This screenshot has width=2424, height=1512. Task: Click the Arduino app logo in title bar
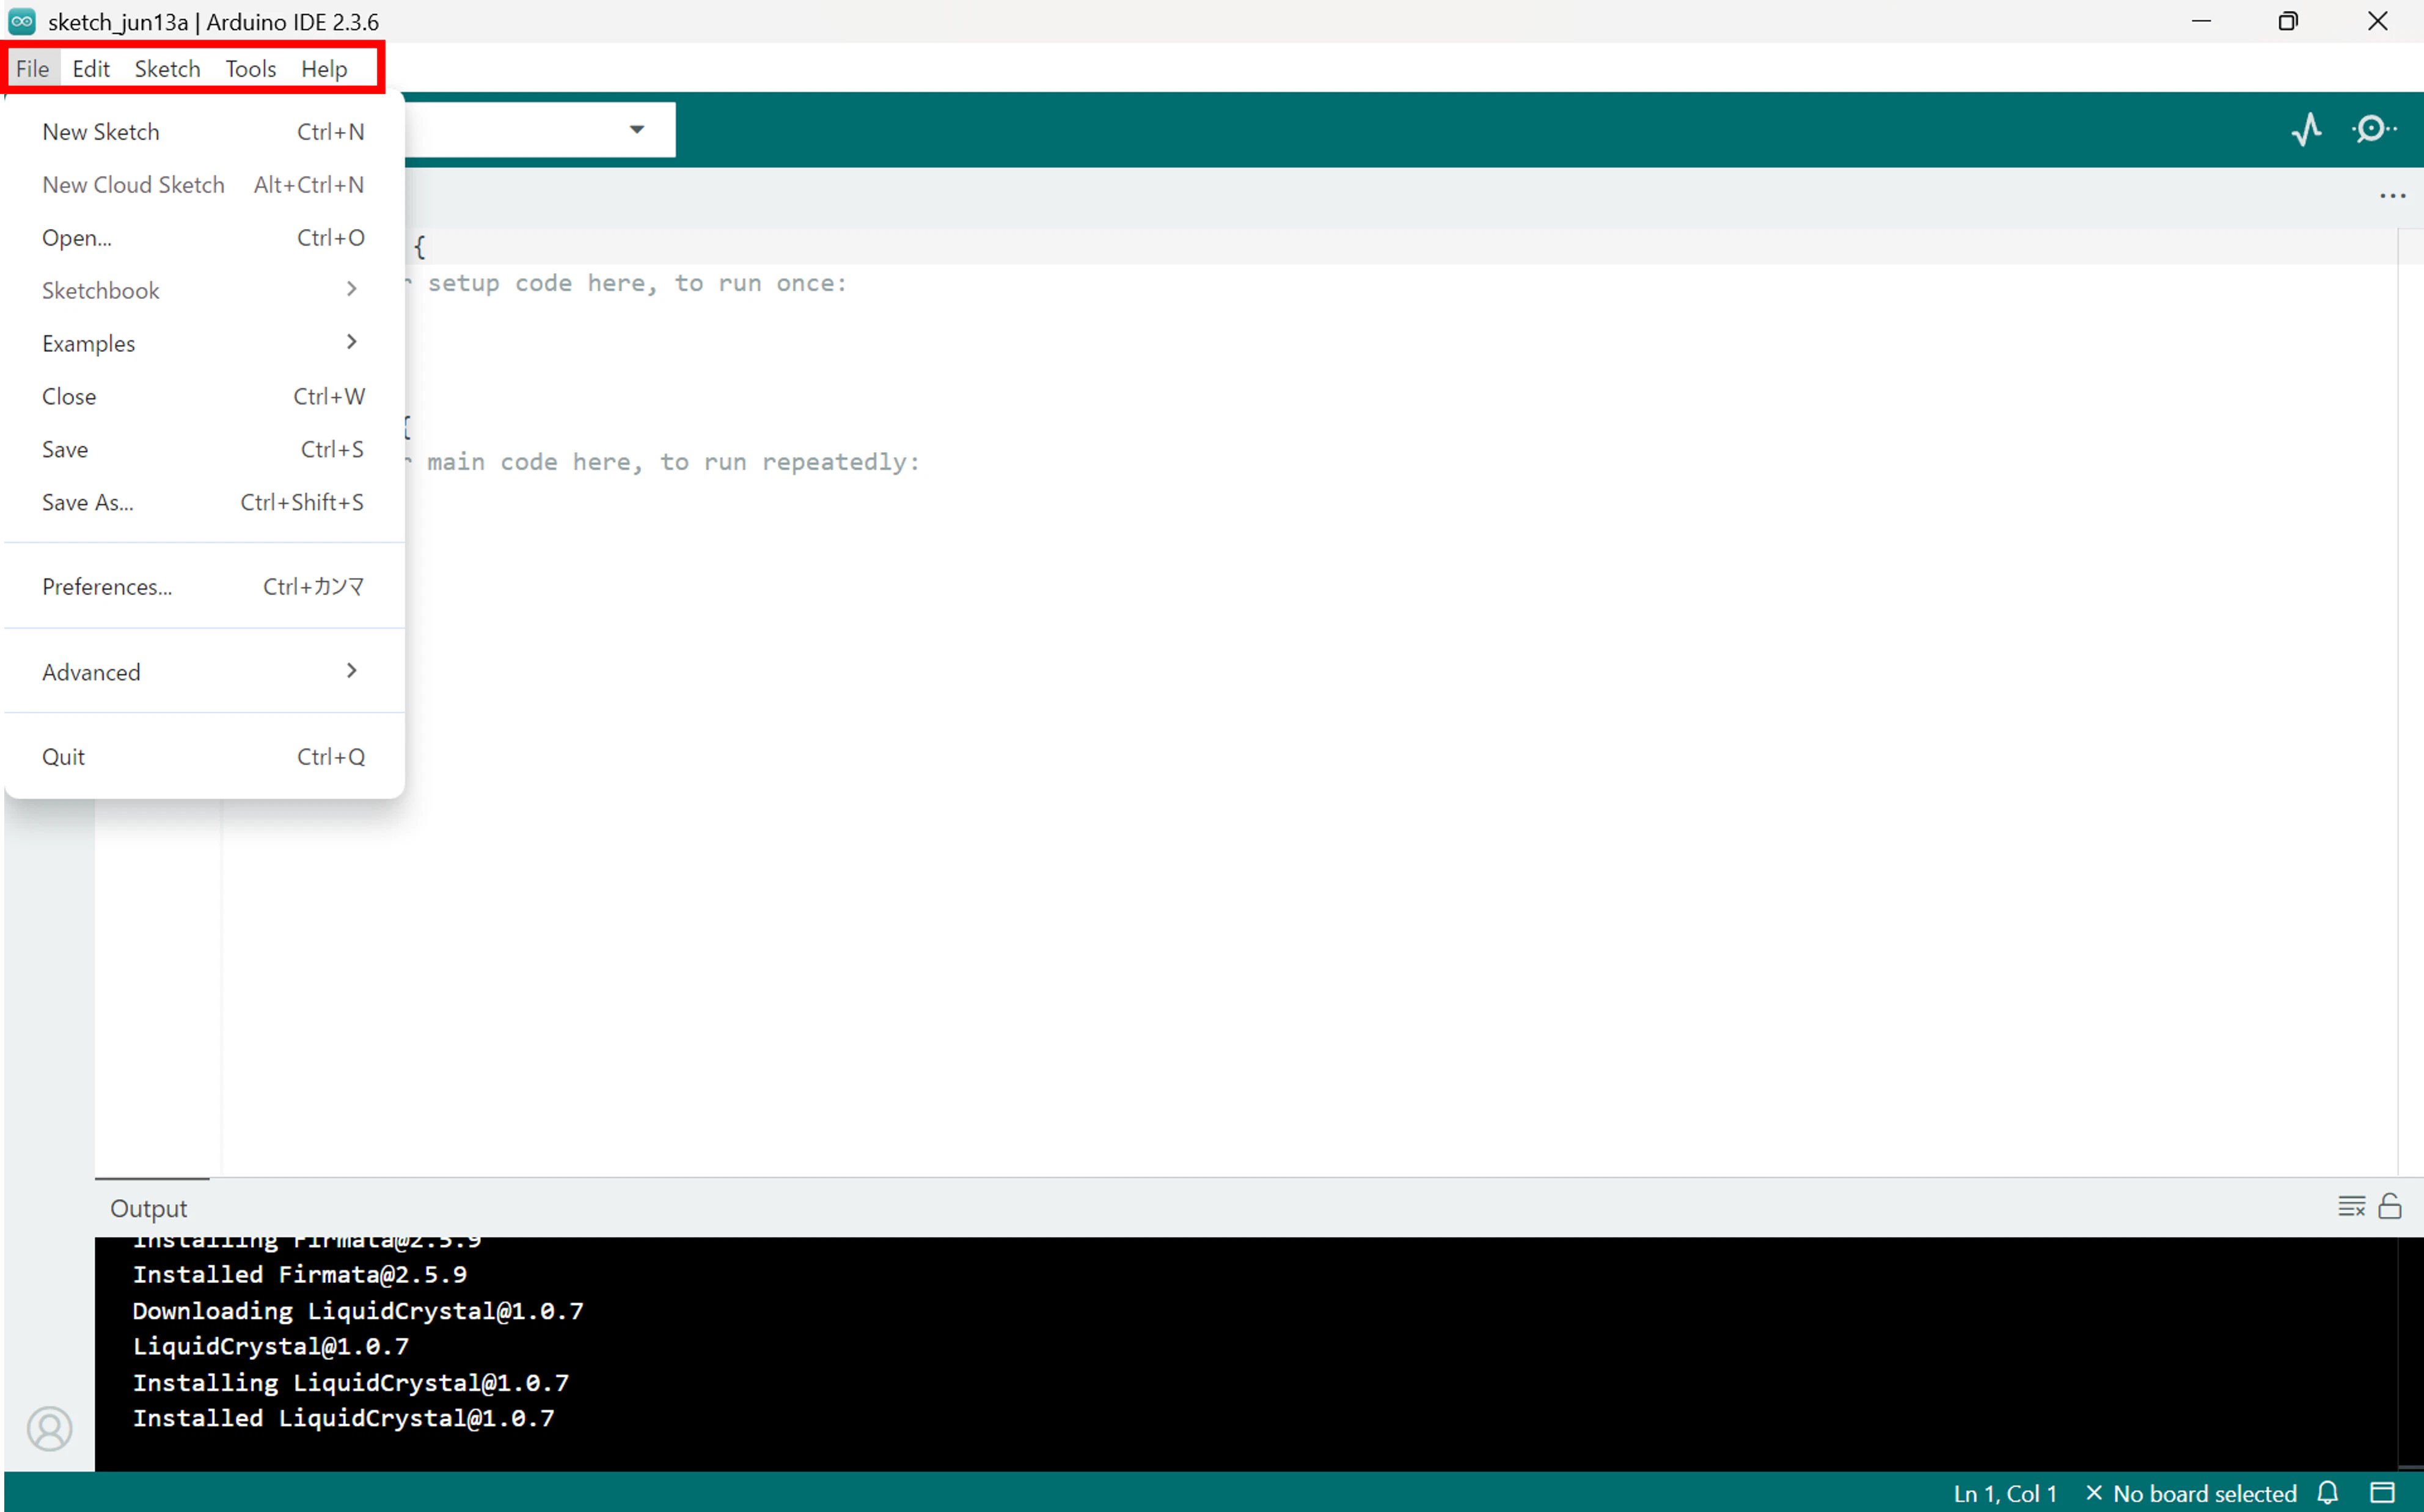point(22,21)
